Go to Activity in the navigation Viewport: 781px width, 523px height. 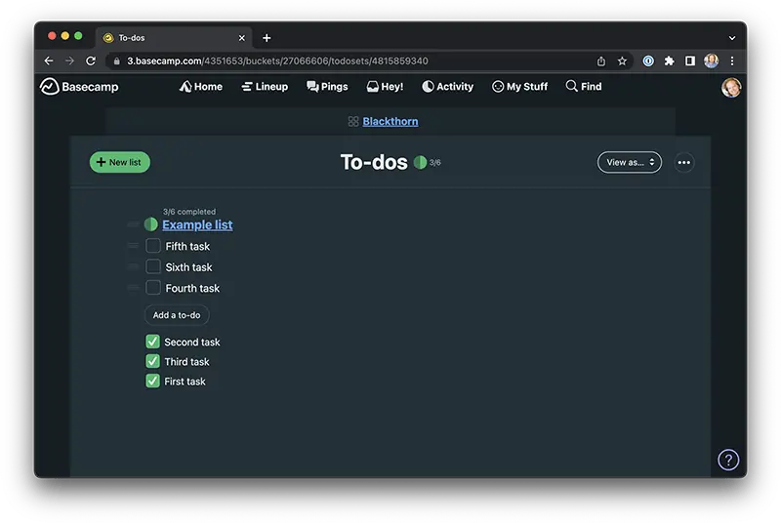[x=447, y=87]
